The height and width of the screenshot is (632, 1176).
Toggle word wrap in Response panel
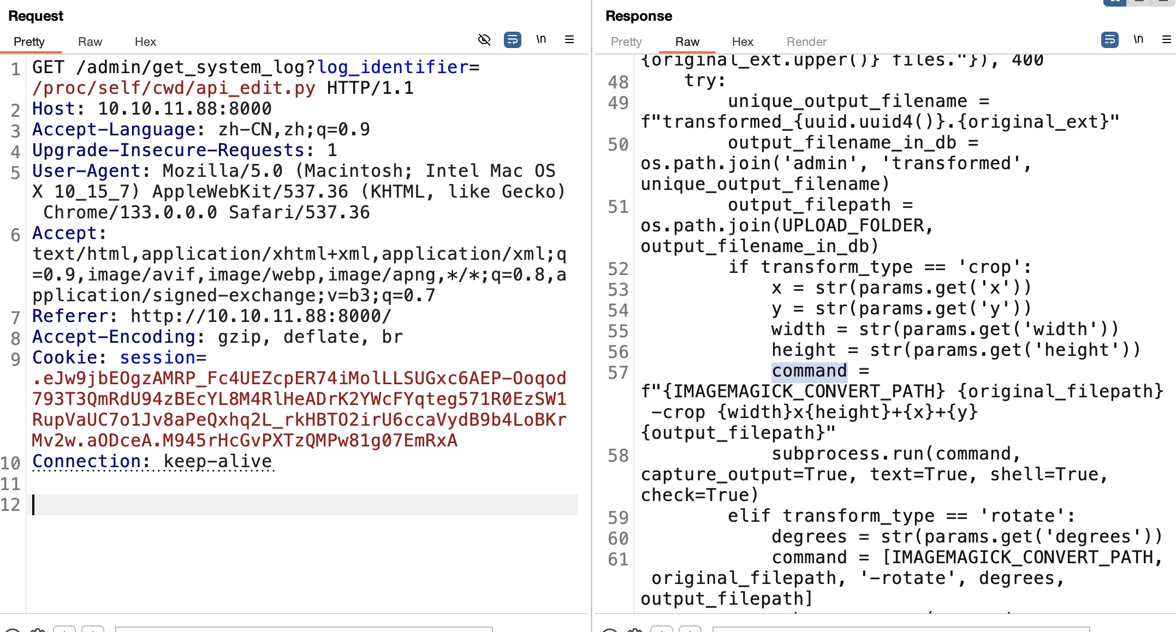[1109, 40]
